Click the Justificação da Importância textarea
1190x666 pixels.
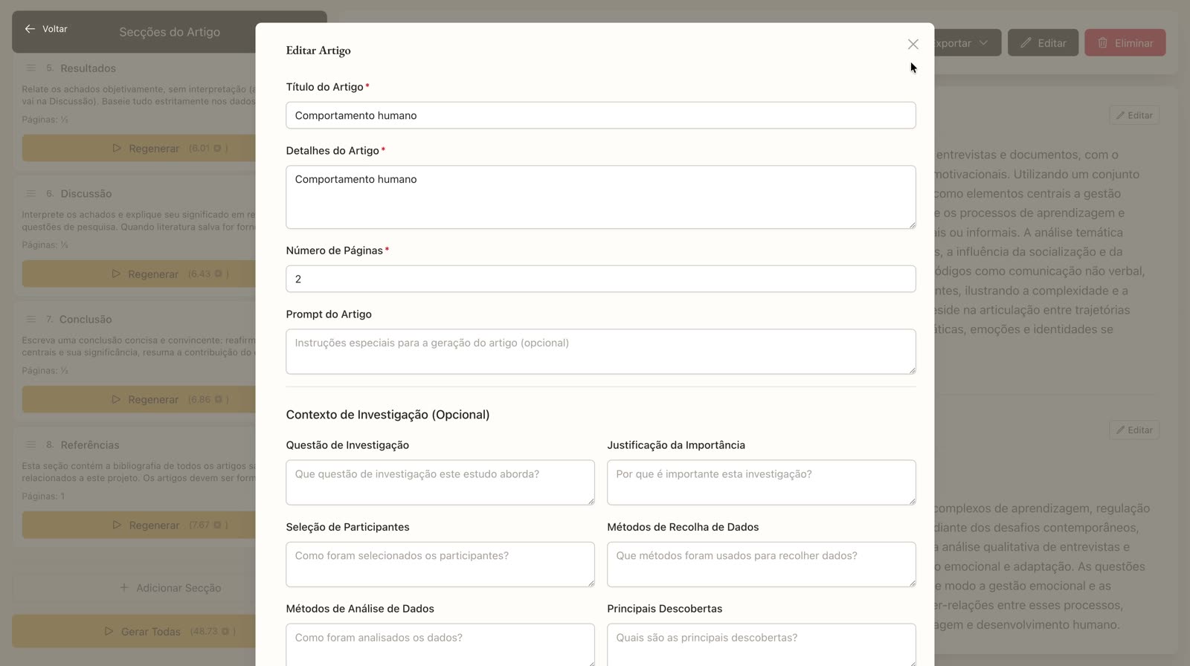(762, 482)
